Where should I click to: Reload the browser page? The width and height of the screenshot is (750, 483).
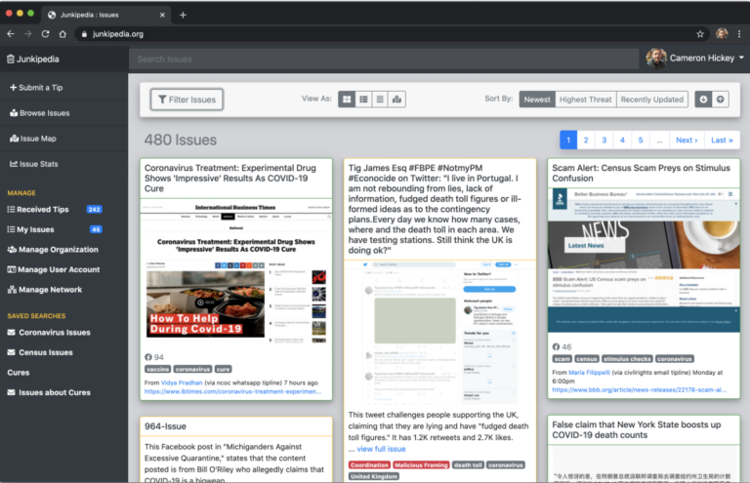45,34
